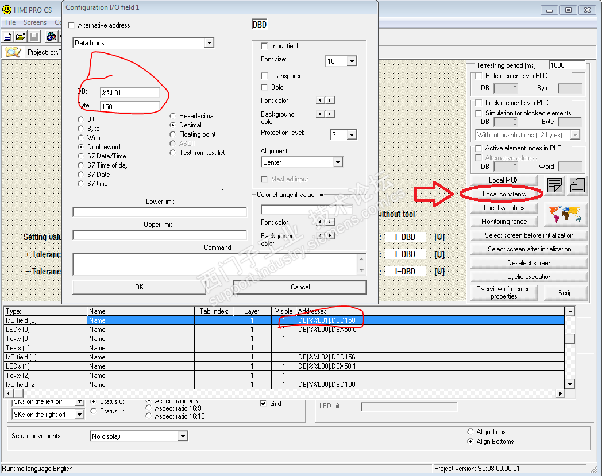Open the Data block dropdown
Screen dimensions: 602x476
(209, 43)
